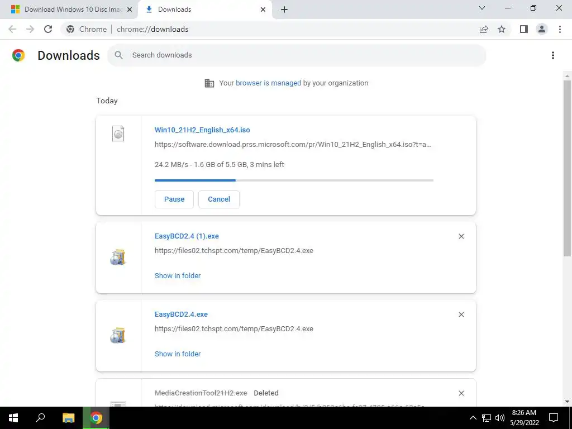Open the Chrome profile avatar
572x429 pixels.
click(542, 29)
